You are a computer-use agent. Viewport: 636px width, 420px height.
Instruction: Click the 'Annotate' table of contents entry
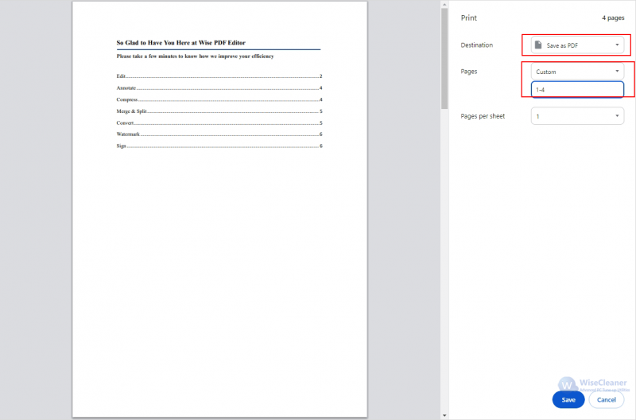click(219, 88)
